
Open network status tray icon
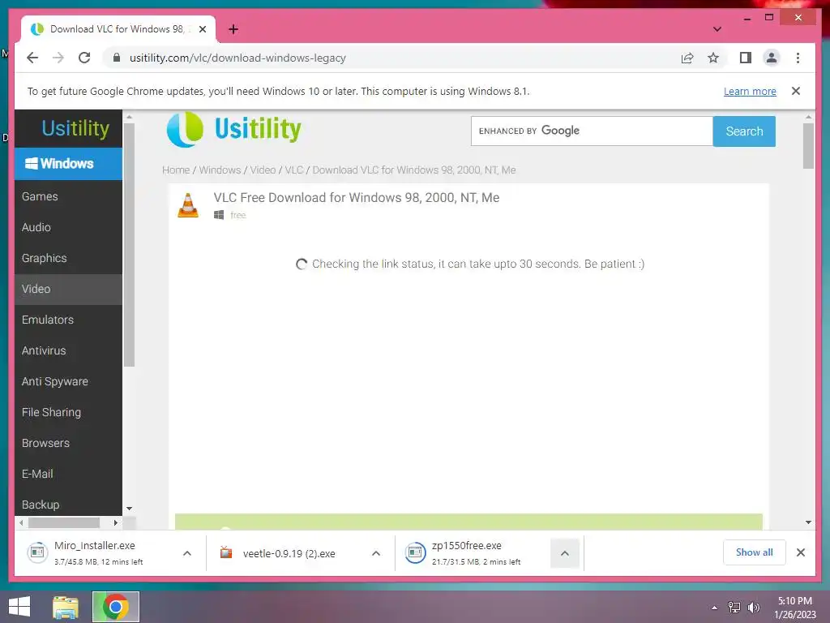[734, 608]
